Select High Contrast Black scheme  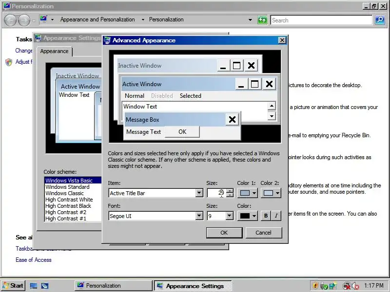click(73, 206)
